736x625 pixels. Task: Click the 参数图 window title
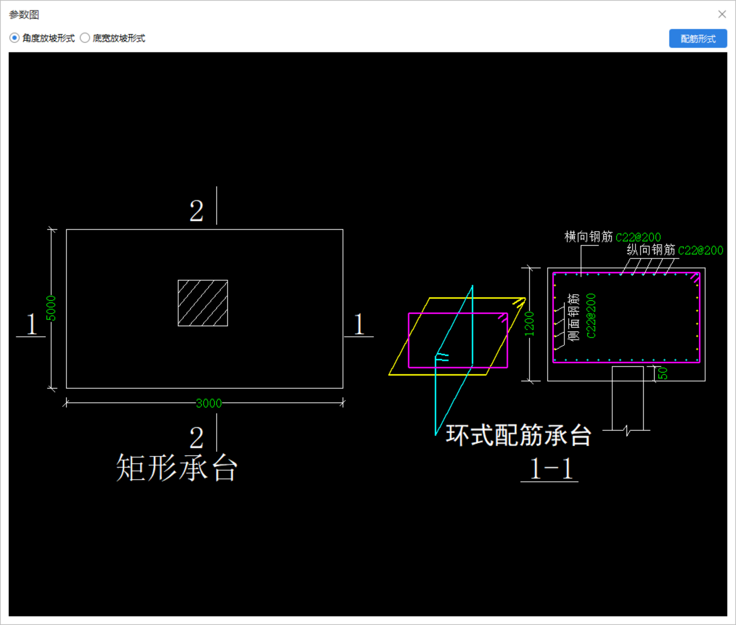(x=24, y=15)
